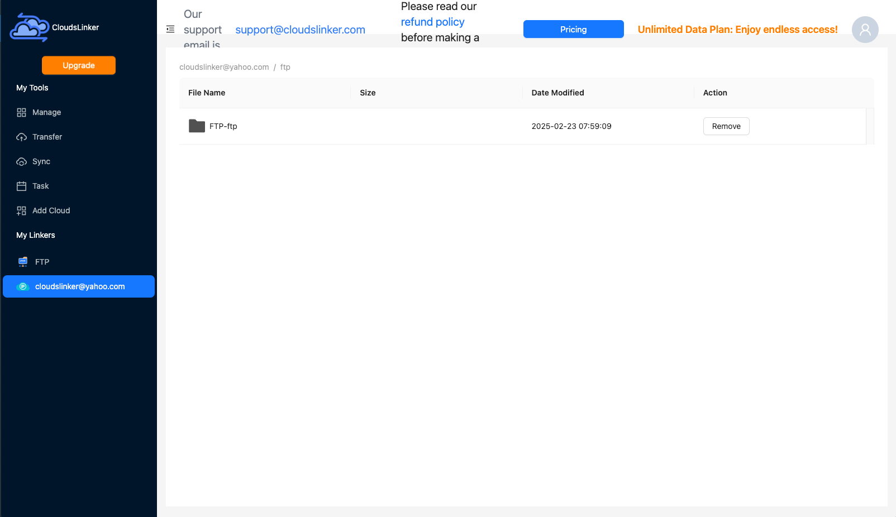The width and height of the screenshot is (896, 517).
Task: Click the pCloud icon beside cloudslinker@yahoo.com
Action: [x=23, y=286]
